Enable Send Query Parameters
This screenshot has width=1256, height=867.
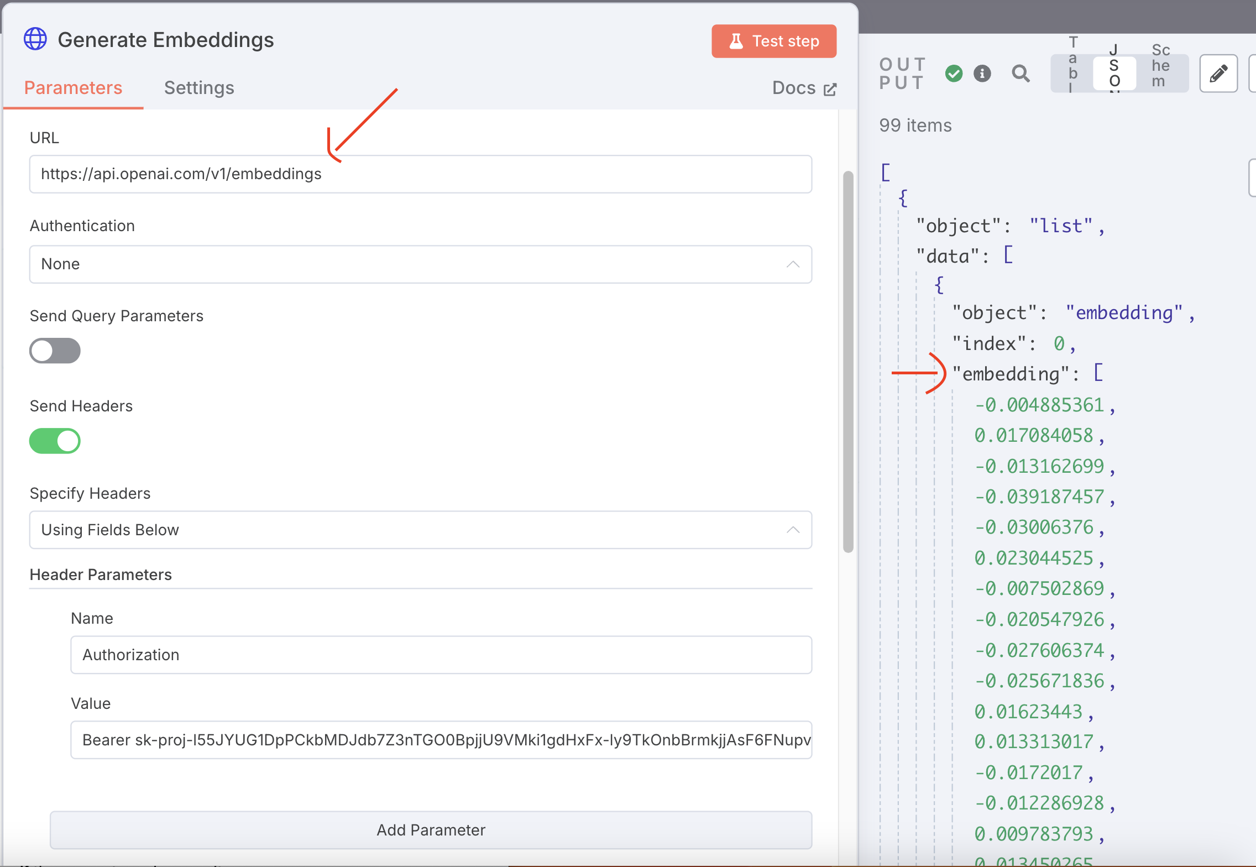pyautogui.click(x=55, y=350)
